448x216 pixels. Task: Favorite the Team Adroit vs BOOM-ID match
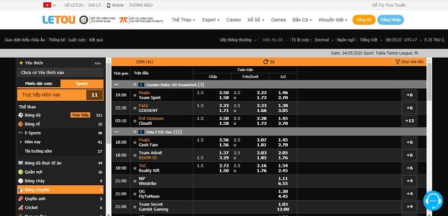[135, 155]
